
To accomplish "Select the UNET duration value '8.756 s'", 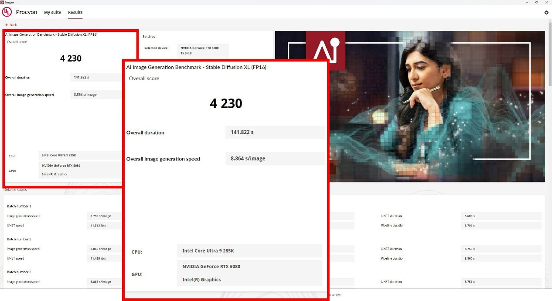I will click(x=470, y=282).
